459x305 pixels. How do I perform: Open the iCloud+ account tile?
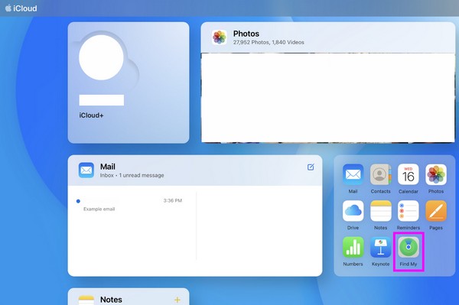(x=129, y=83)
